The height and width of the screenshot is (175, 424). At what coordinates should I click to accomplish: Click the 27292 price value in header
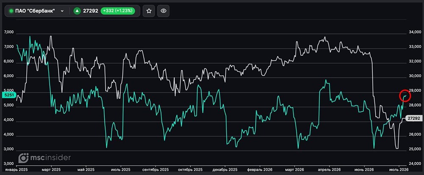point(90,11)
